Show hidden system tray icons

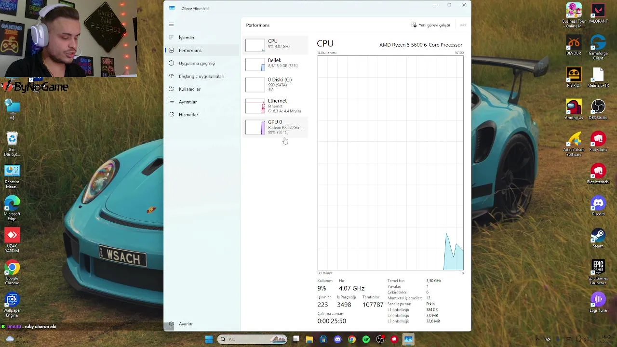coord(537,339)
